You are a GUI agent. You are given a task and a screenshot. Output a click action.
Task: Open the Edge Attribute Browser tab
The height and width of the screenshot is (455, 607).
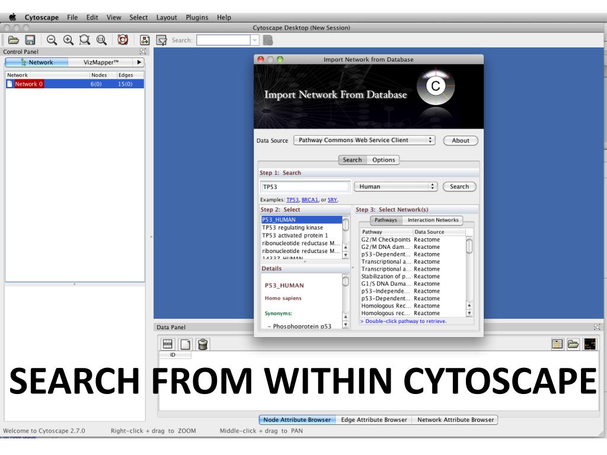[x=374, y=419]
